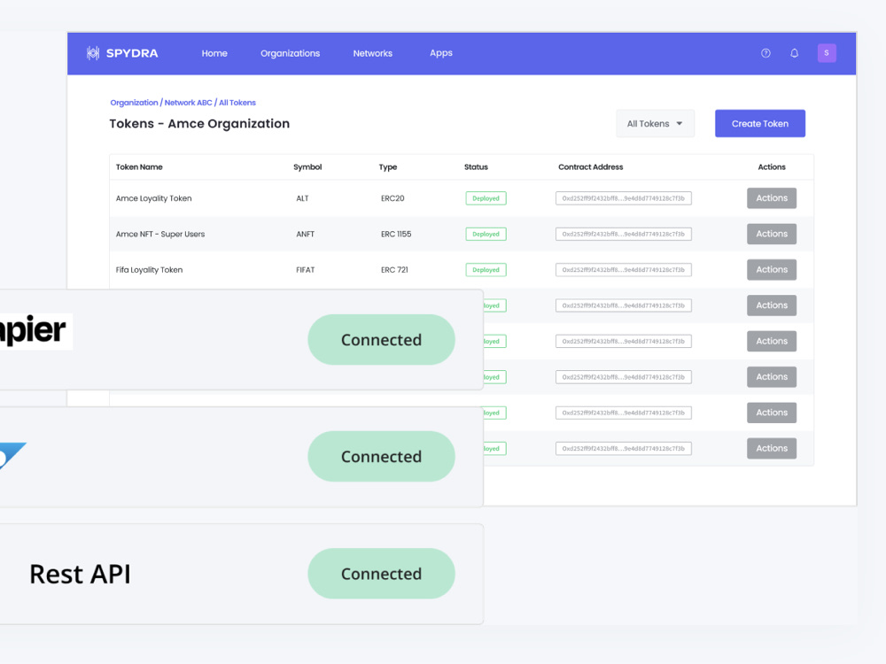886x664 pixels.
Task: Click the ERC20 type cell
Action: 392,198
